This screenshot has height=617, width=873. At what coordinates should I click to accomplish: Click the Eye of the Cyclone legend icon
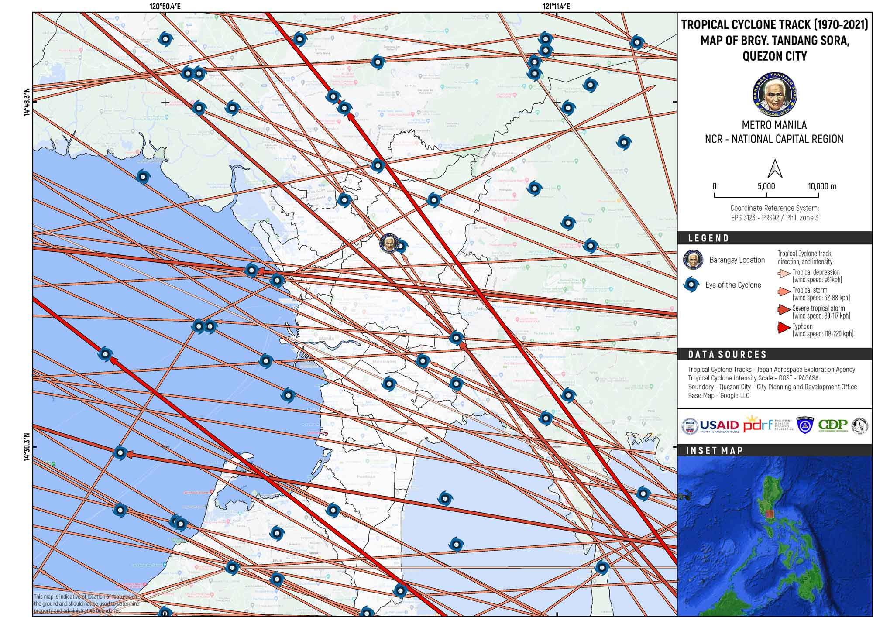pos(691,285)
